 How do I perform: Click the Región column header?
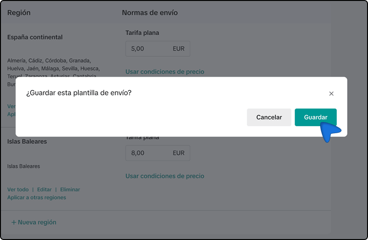[x=19, y=12]
